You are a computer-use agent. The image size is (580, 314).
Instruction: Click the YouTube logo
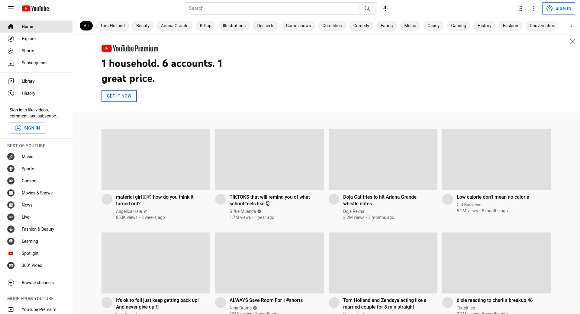click(35, 8)
